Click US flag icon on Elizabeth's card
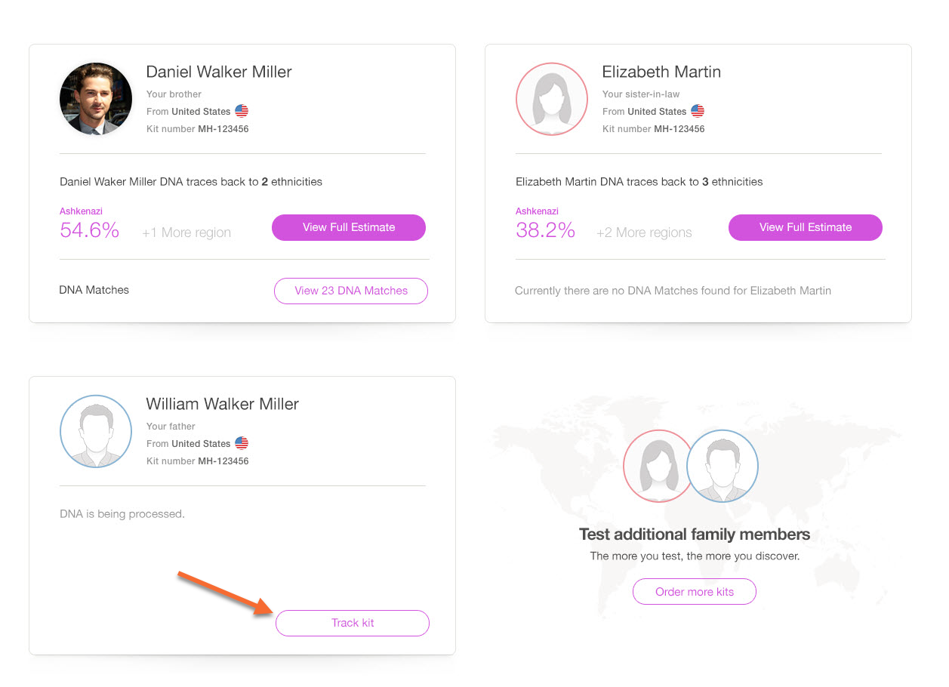Image resolution: width=949 pixels, height=687 pixels. [698, 111]
